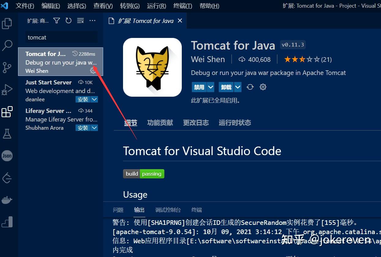
Task: Switch to the 功能贡献 tab
Action: (x=160, y=122)
